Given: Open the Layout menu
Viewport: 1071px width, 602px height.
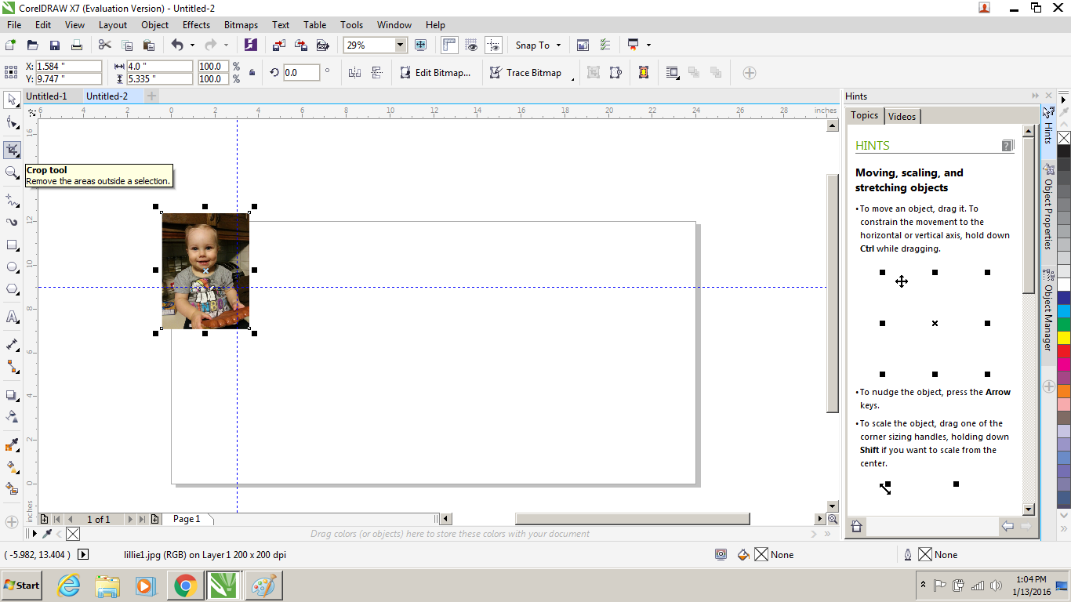Looking at the screenshot, I should [113, 25].
